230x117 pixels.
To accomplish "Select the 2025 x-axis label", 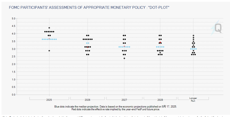I will pyautogui.click(x=49, y=100).
